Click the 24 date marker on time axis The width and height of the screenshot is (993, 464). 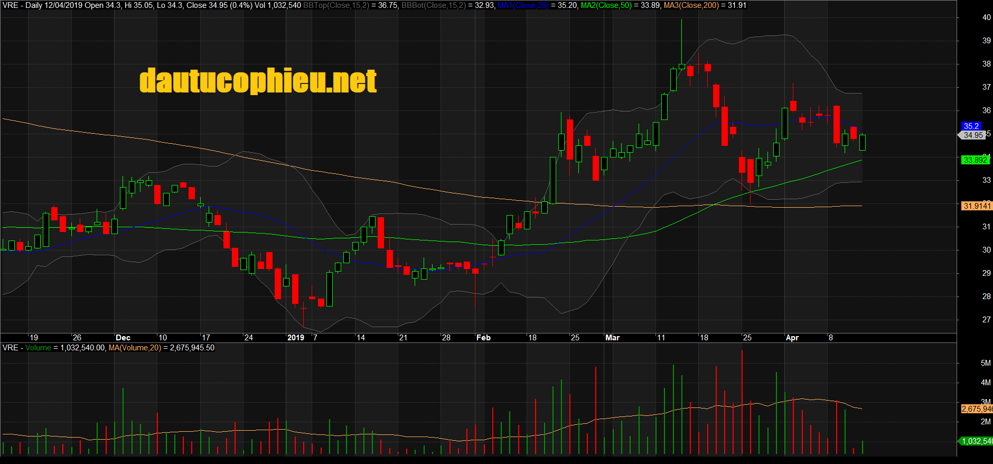coord(248,338)
